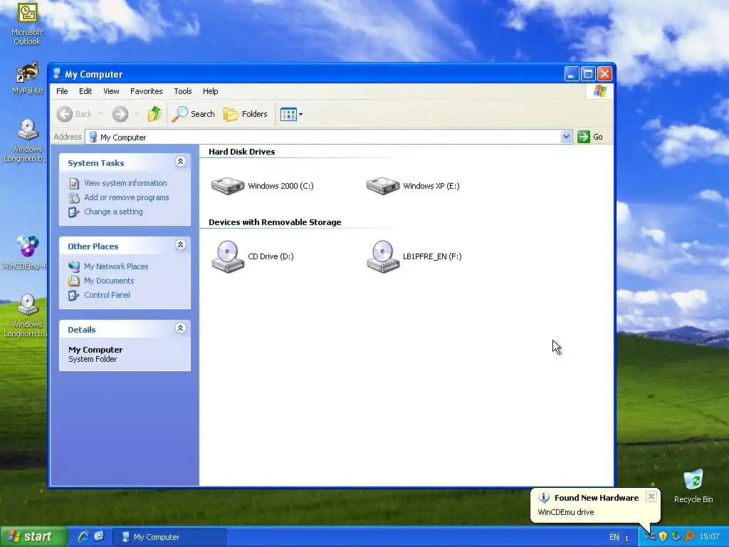The width and height of the screenshot is (729, 547).
Task: Select the Windows Longhorn icon below WinCDEmu
Action: pos(28,305)
